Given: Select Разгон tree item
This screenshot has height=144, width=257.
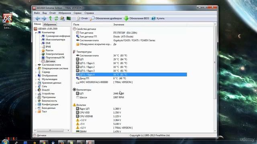Looking at the screenshot, I should coord(47,50).
